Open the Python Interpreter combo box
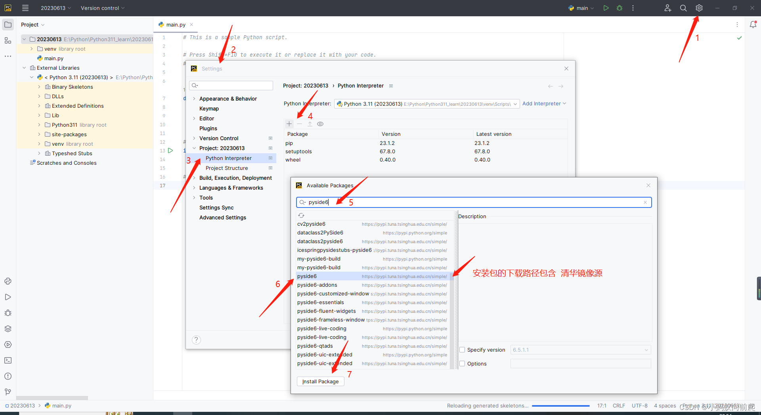Screen dimensions: 761x415 (x=427, y=104)
